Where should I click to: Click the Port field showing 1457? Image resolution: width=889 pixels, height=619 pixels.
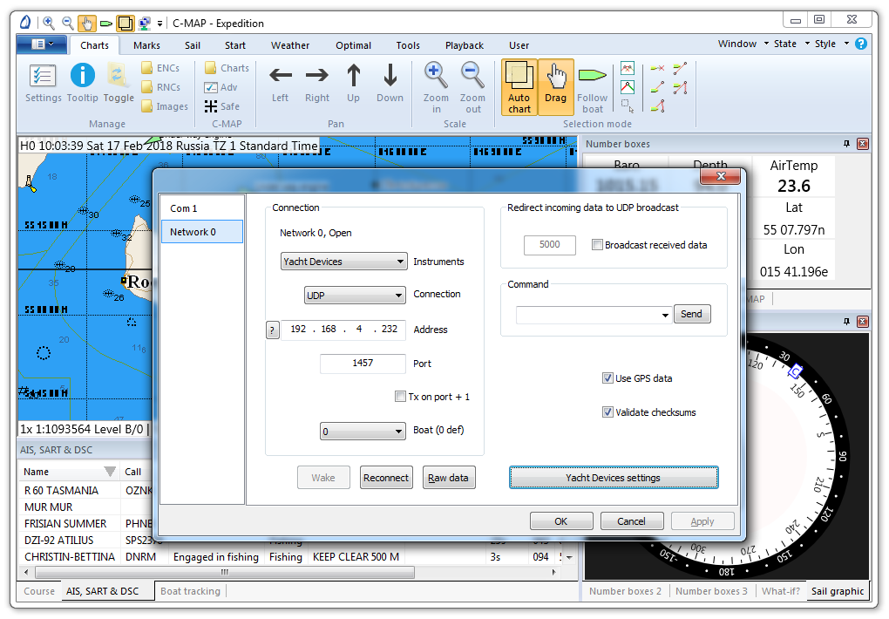pos(363,363)
